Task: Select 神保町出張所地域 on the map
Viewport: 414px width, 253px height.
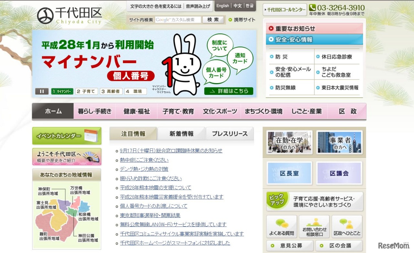Action: (x=48, y=191)
